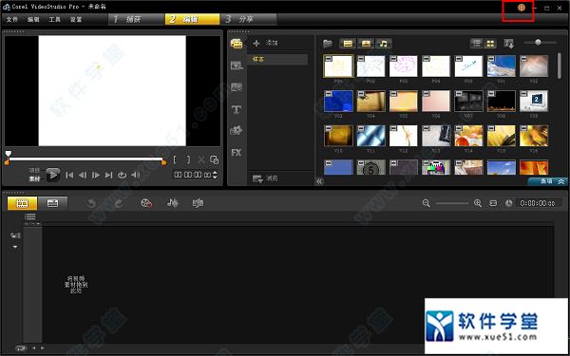
Task: Open the track manager dropdown arrow
Action: pyautogui.click(x=15, y=247)
